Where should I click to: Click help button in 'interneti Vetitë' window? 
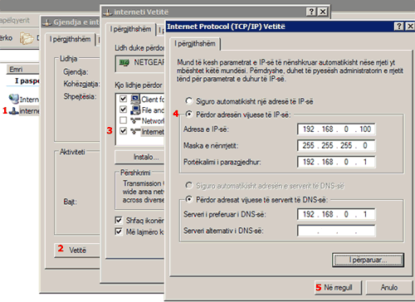coord(311,12)
